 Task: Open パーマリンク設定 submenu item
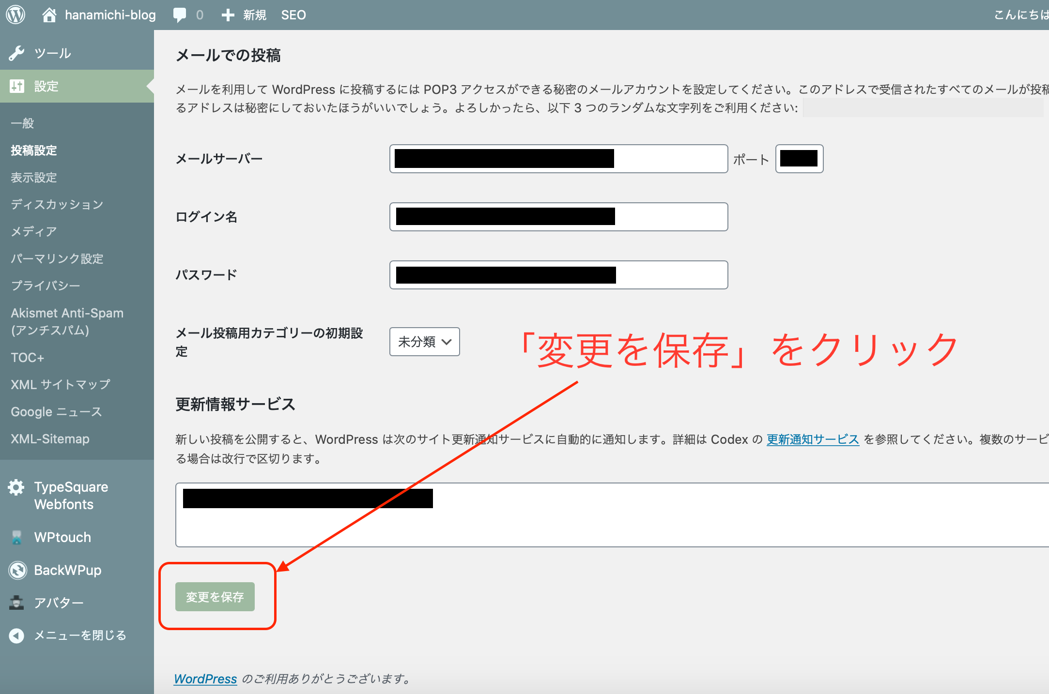(57, 258)
